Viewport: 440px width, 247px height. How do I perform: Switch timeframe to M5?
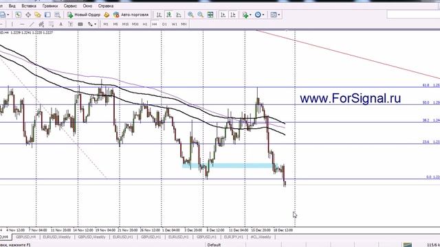pos(115,25)
